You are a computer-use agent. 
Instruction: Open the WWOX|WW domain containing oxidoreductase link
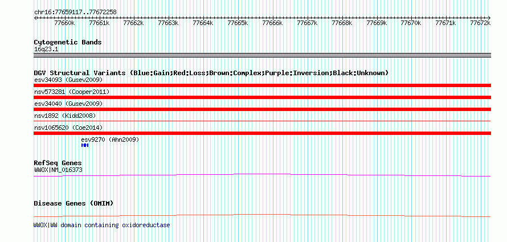pos(101,225)
